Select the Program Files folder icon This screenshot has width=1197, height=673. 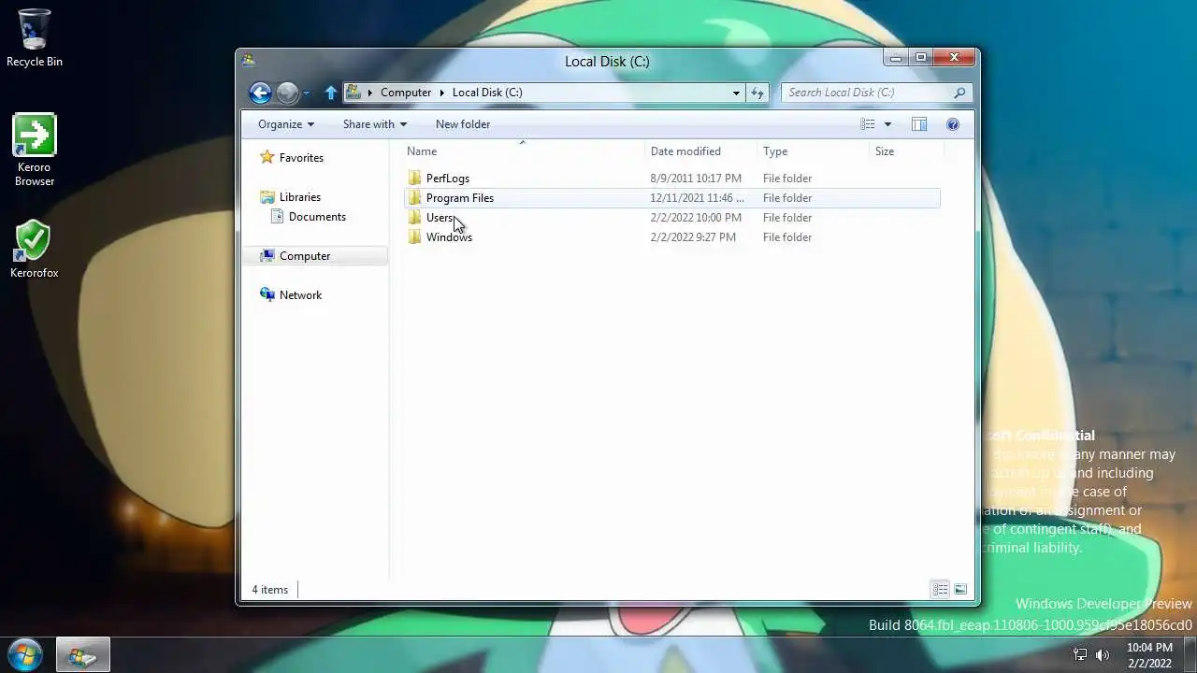[415, 198]
